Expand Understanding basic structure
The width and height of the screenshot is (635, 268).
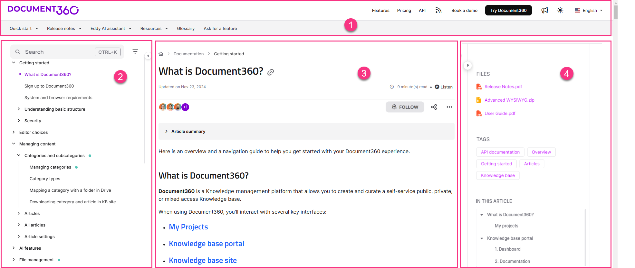click(x=19, y=109)
